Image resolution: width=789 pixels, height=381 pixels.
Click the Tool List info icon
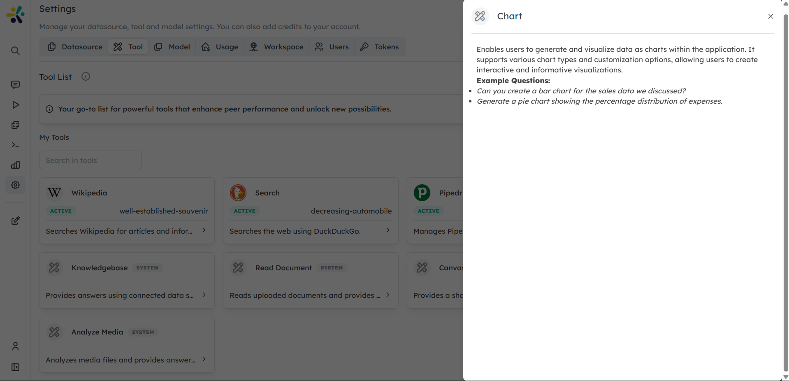tap(86, 77)
